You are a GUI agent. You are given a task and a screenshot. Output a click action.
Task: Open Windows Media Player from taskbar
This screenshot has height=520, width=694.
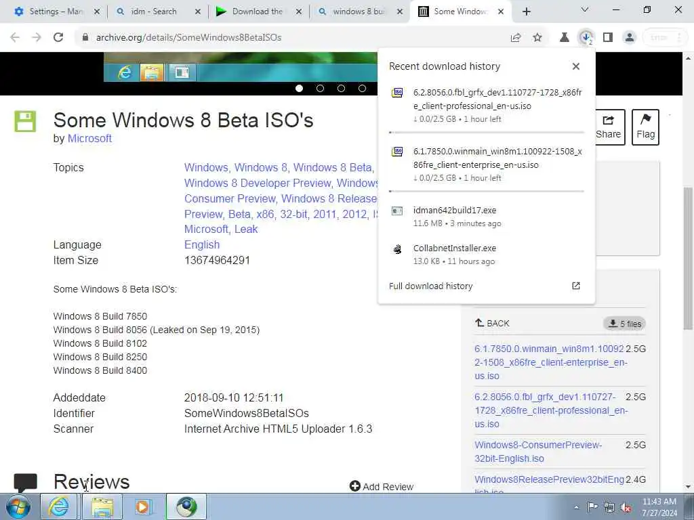pos(143,506)
